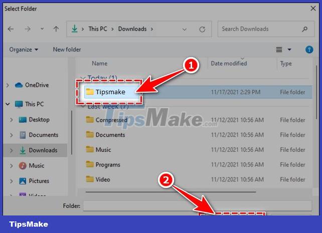Image resolution: width=322 pixels, height=233 pixels.
Task: Select This PC in navigation pane
Action: tap(35, 104)
